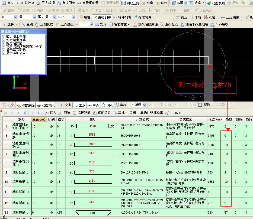253x219 pixels.
Task: Toggle 对象捕捉 object snap
Action: pos(25,105)
